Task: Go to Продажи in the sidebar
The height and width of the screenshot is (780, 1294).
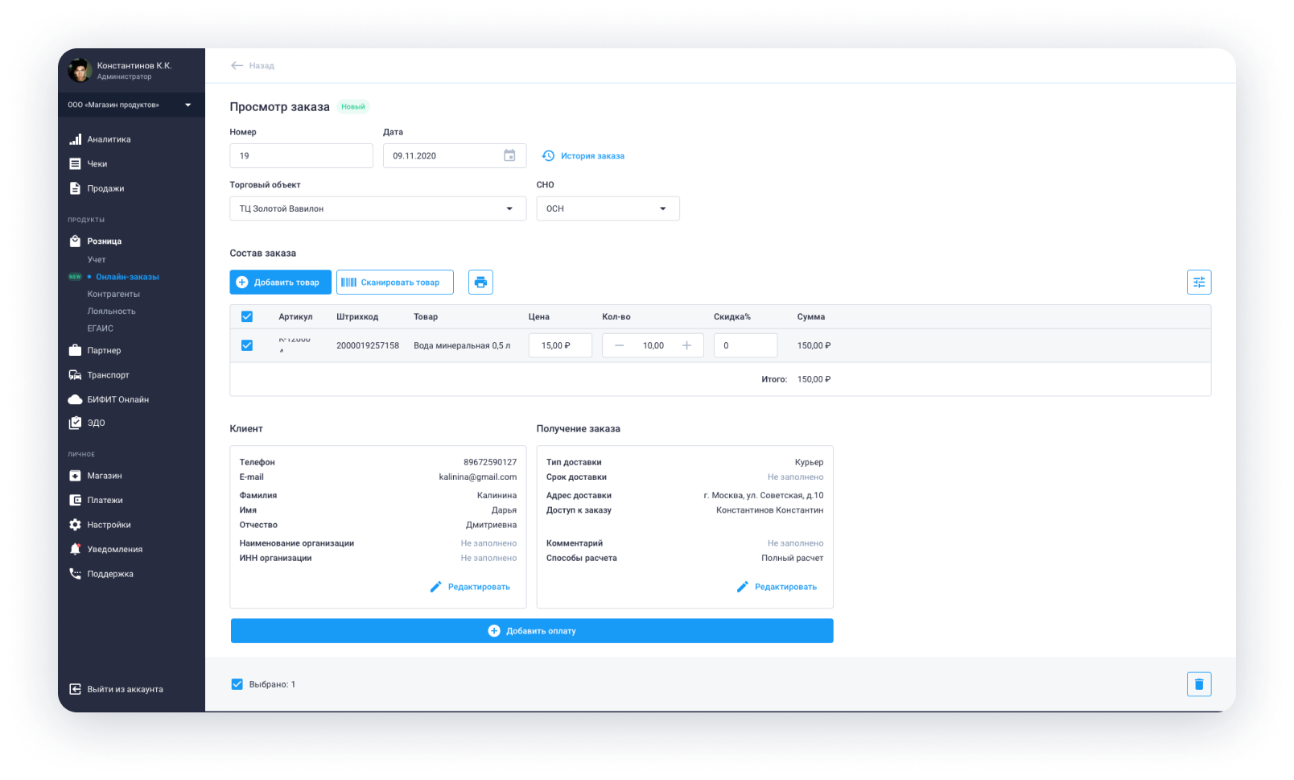Action: (x=105, y=188)
